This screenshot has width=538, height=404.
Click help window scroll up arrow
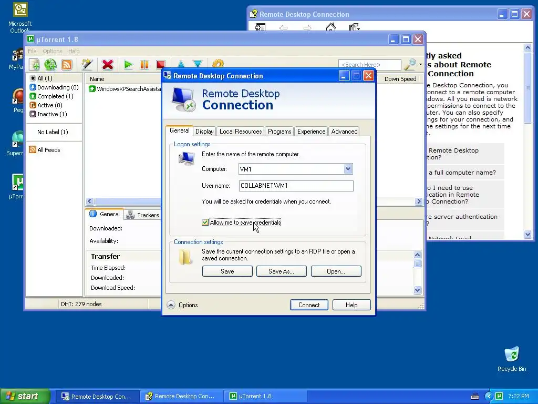click(x=527, y=48)
